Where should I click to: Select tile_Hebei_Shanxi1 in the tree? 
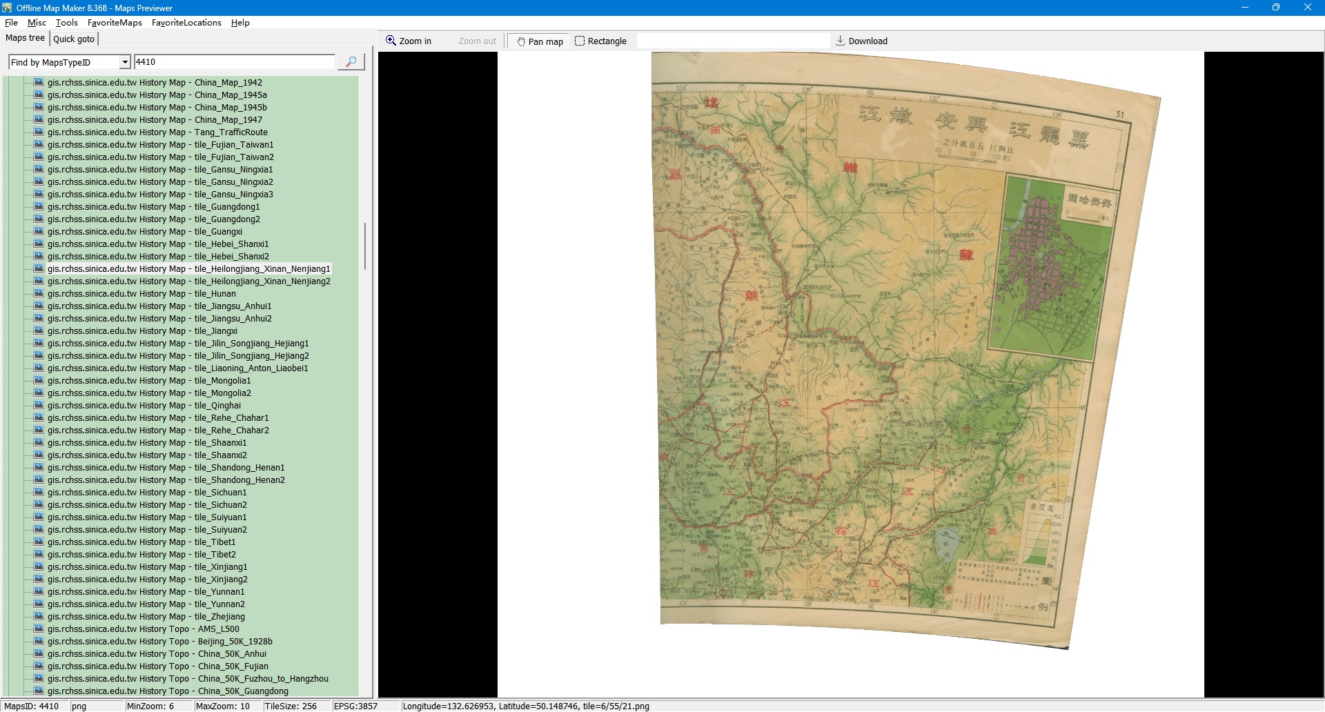tap(159, 244)
